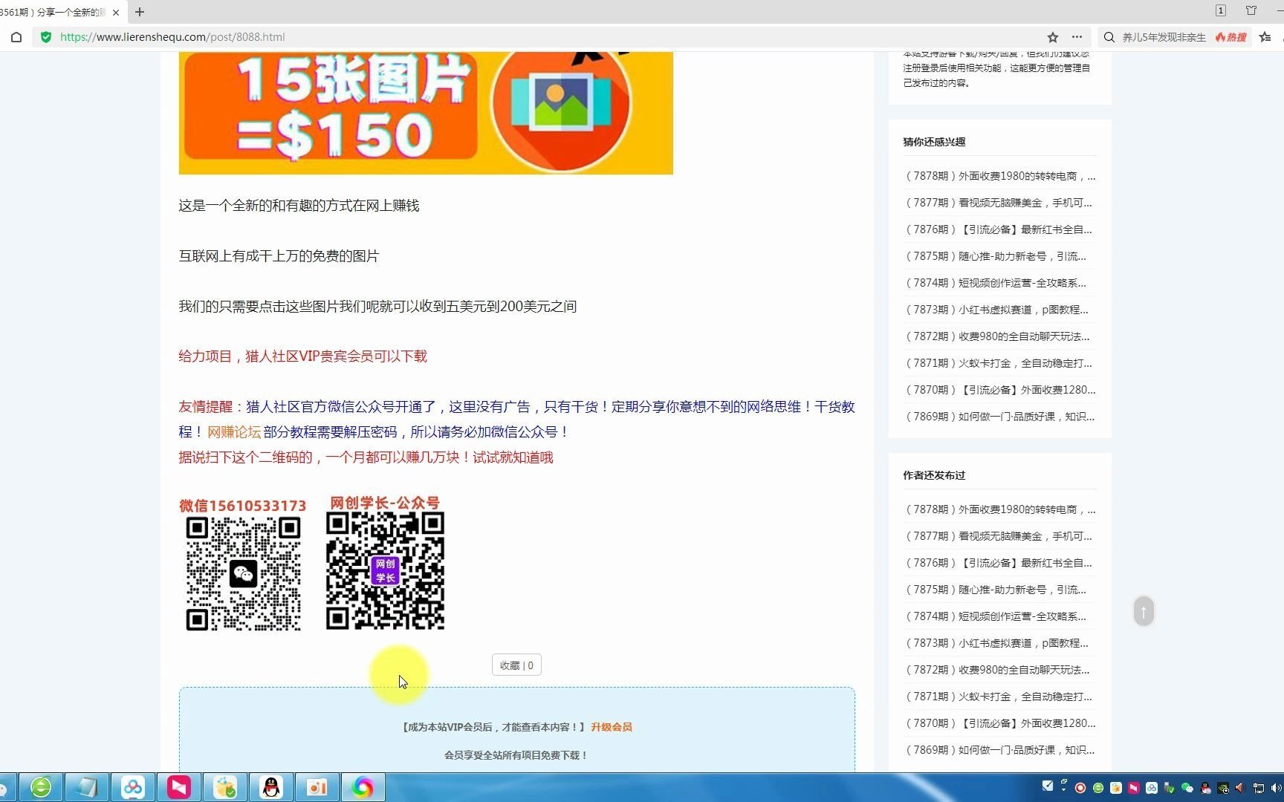The width and height of the screenshot is (1284, 802).
Task: Open the 360 browser taskbar icon
Action: coord(41,787)
